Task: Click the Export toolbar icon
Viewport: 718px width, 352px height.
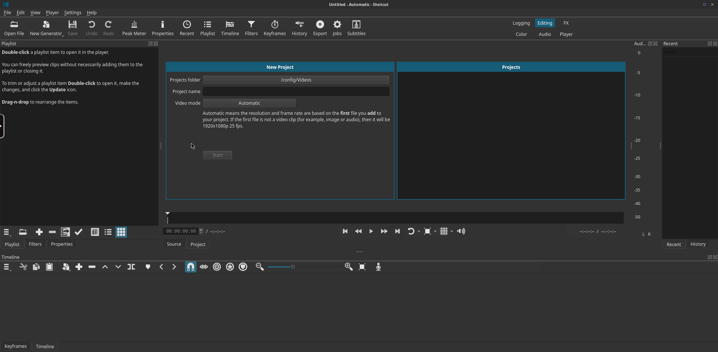Action: 320,28
